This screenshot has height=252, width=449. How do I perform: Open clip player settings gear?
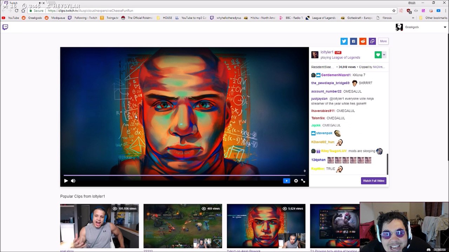click(296, 181)
